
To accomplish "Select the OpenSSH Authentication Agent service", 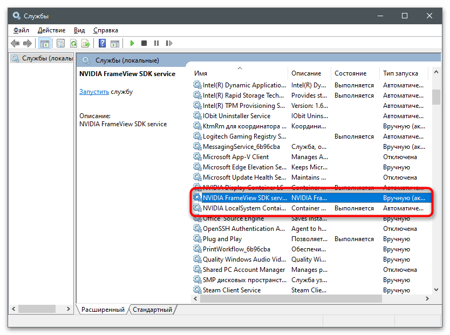I will click(312, 229).
